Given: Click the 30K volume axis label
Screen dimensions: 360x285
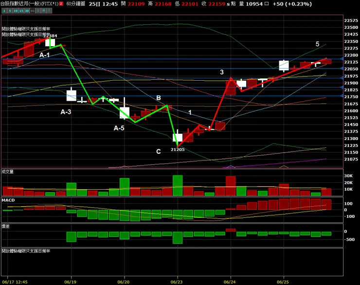Looking at the screenshot, I should [348, 176].
